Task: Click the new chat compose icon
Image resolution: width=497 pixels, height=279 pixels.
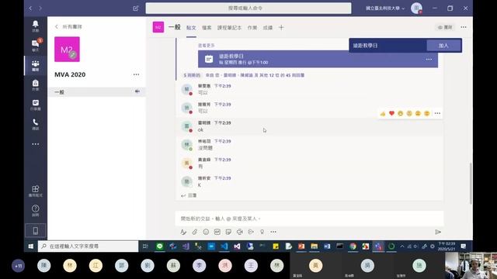Action: [x=136, y=9]
